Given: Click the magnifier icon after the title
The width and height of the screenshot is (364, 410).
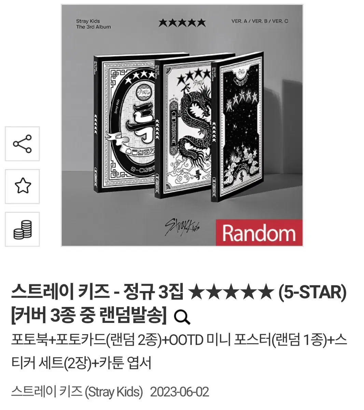Looking at the screenshot, I should pos(182,317).
